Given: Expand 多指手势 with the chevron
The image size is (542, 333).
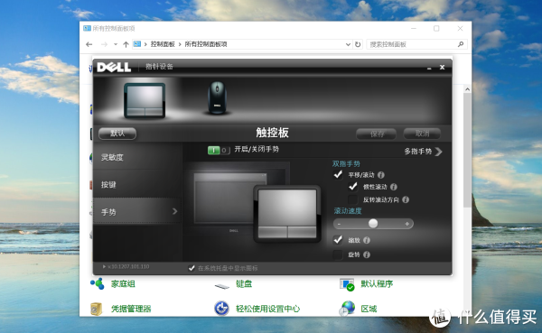Looking at the screenshot, I should click(439, 152).
